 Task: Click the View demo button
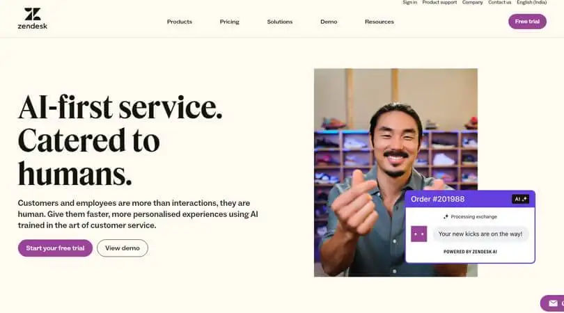click(x=123, y=248)
